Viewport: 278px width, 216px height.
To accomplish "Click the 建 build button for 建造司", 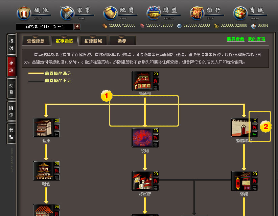I will pos(156,87).
